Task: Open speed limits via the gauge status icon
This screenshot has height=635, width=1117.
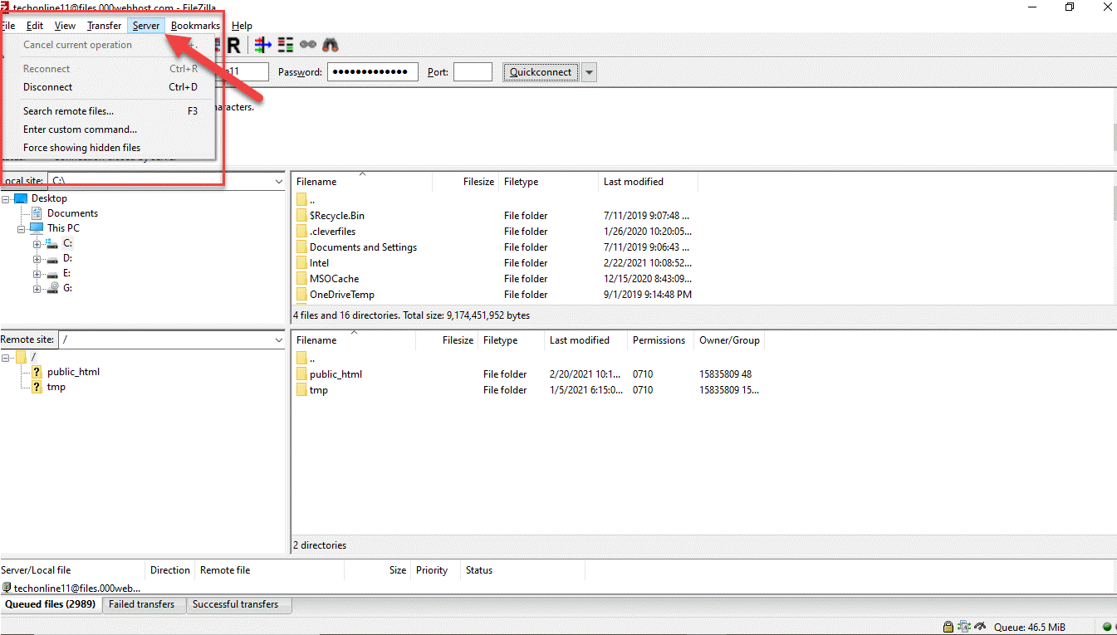Action: click(x=978, y=626)
